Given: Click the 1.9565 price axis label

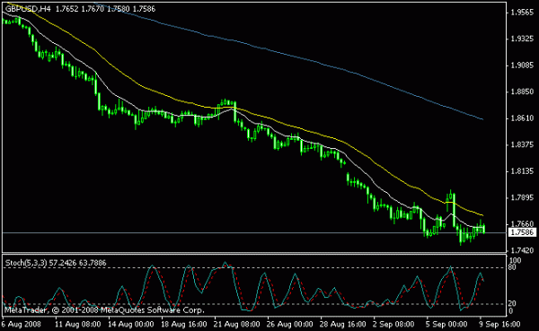Looking at the screenshot, I should pyautogui.click(x=523, y=13).
